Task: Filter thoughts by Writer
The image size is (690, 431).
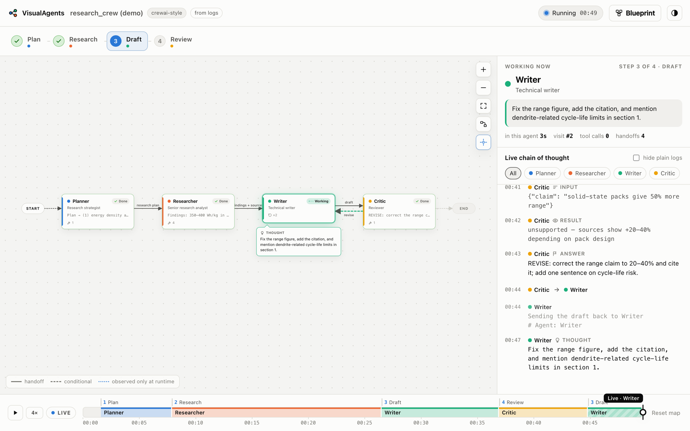Action: [630, 173]
